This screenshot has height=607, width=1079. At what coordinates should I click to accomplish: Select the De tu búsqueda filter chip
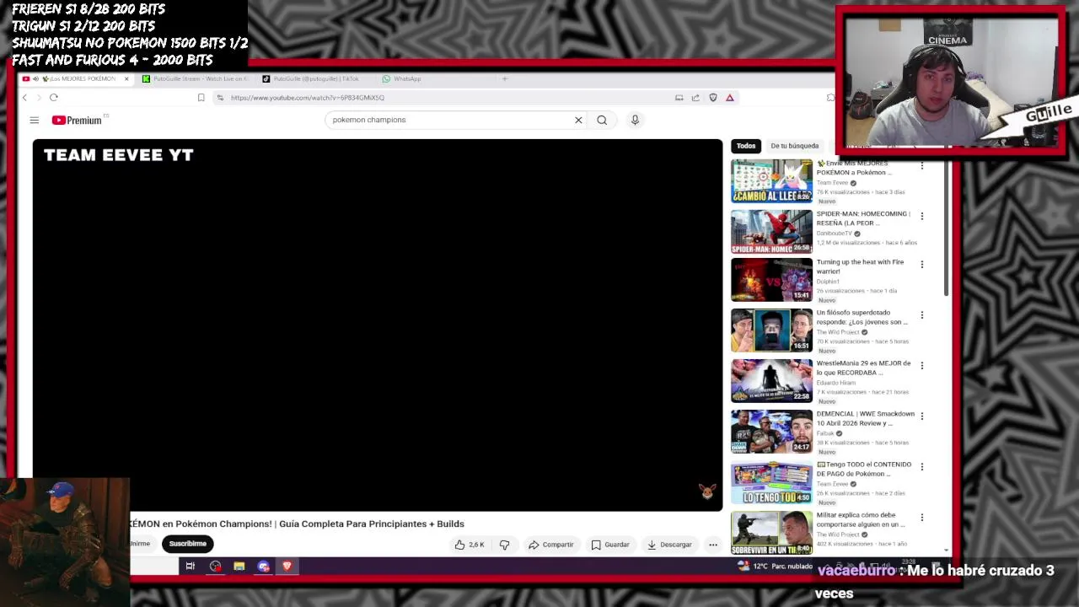point(794,146)
